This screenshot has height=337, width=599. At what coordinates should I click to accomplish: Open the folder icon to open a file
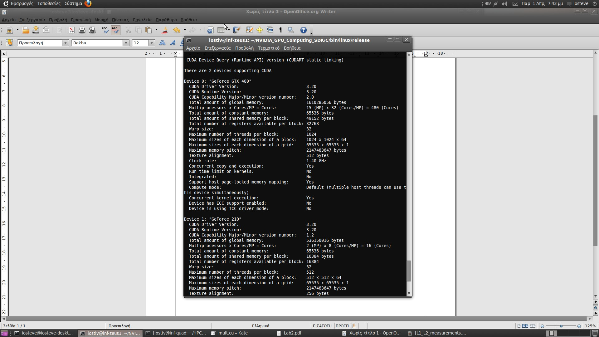[x=26, y=30]
